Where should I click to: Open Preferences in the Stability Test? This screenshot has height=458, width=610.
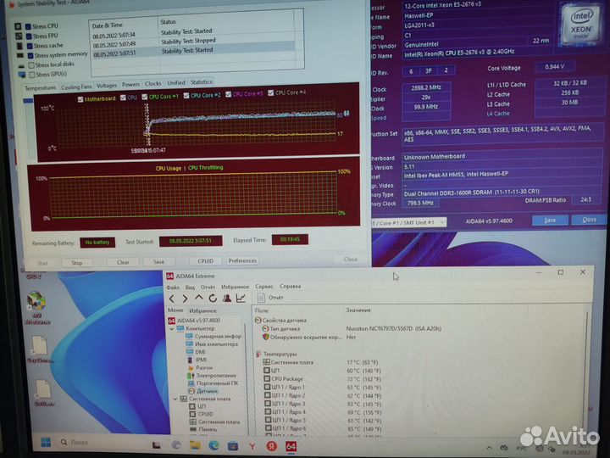tap(242, 260)
